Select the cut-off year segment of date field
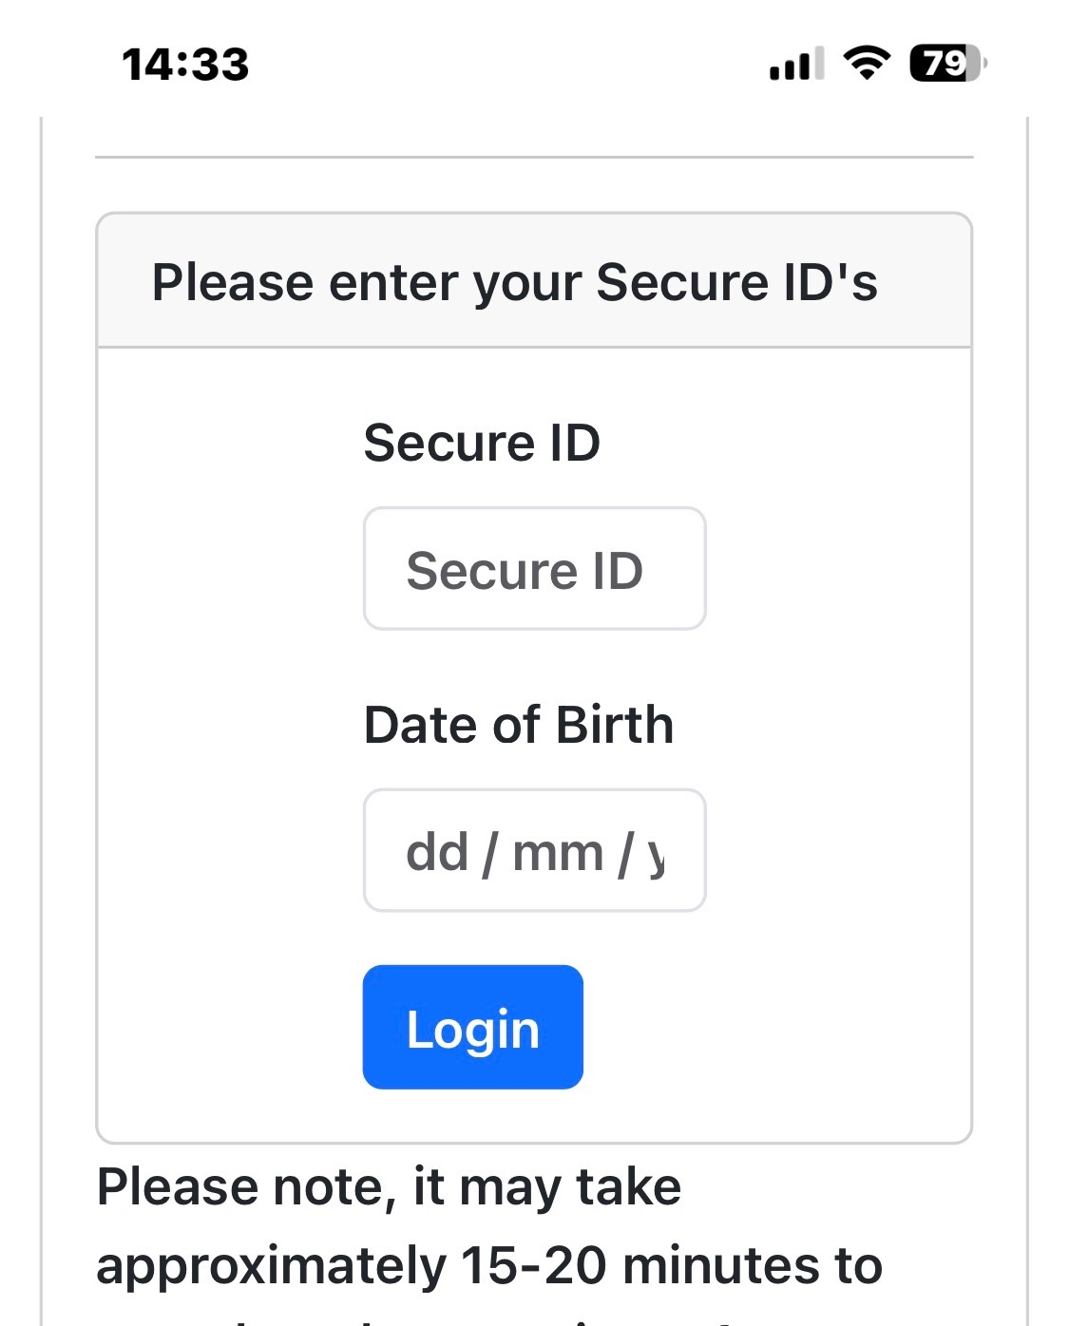 coord(656,854)
